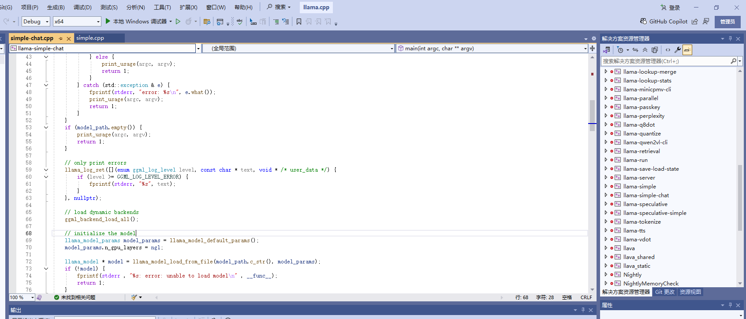Click the 搜索 search button in title bar
The width and height of the screenshot is (746, 319).
pyautogui.click(x=279, y=7)
